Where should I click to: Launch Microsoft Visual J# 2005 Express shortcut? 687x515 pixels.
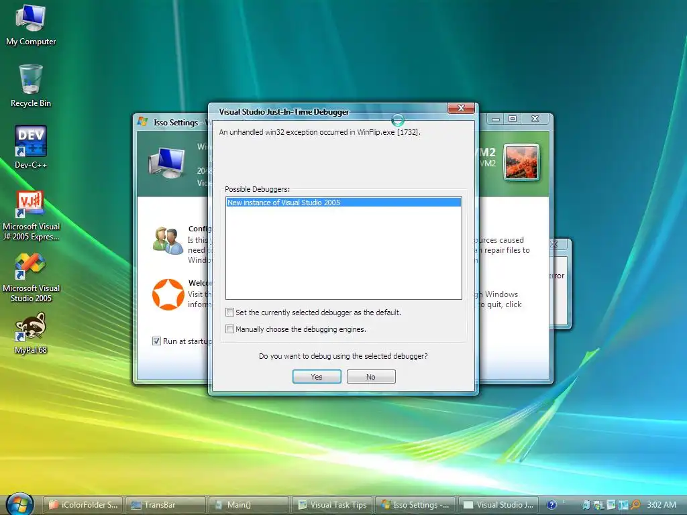click(31, 215)
